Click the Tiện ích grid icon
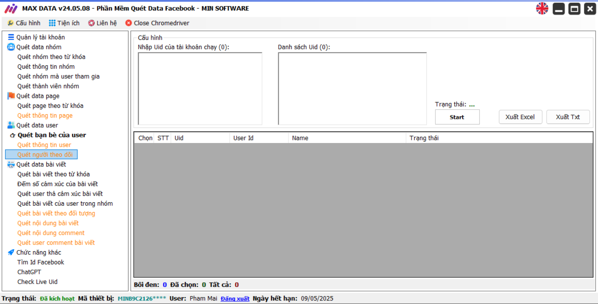Screen dimensions: 598x304 pos(52,23)
